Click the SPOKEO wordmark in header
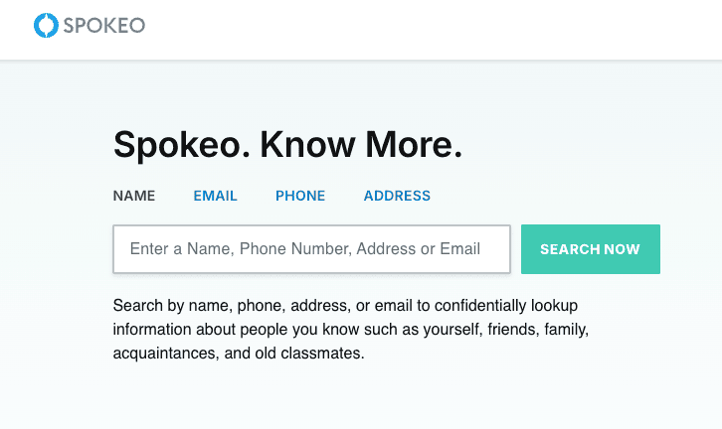Image resolution: width=722 pixels, height=429 pixels. tap(104, 26)
